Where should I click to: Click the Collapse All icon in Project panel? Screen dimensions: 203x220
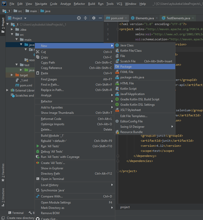coord(85,18)
